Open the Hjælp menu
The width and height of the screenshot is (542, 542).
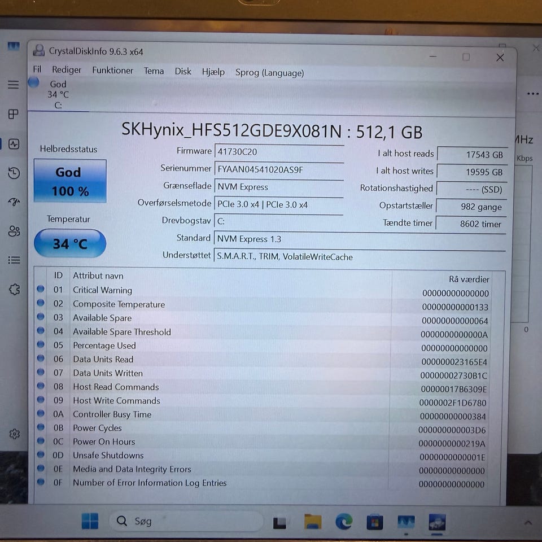pyautogui.click(x=213, y=72)
